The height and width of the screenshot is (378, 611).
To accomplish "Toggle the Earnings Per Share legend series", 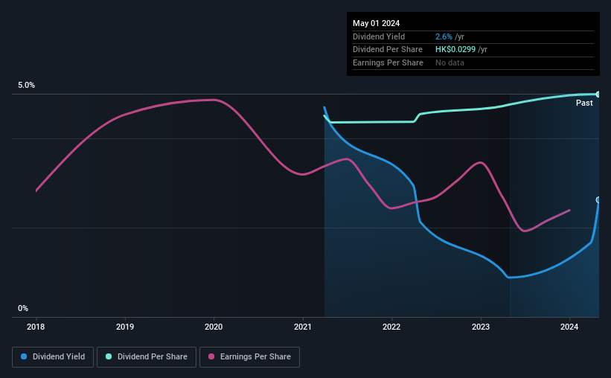I will [x=249, y=357].
